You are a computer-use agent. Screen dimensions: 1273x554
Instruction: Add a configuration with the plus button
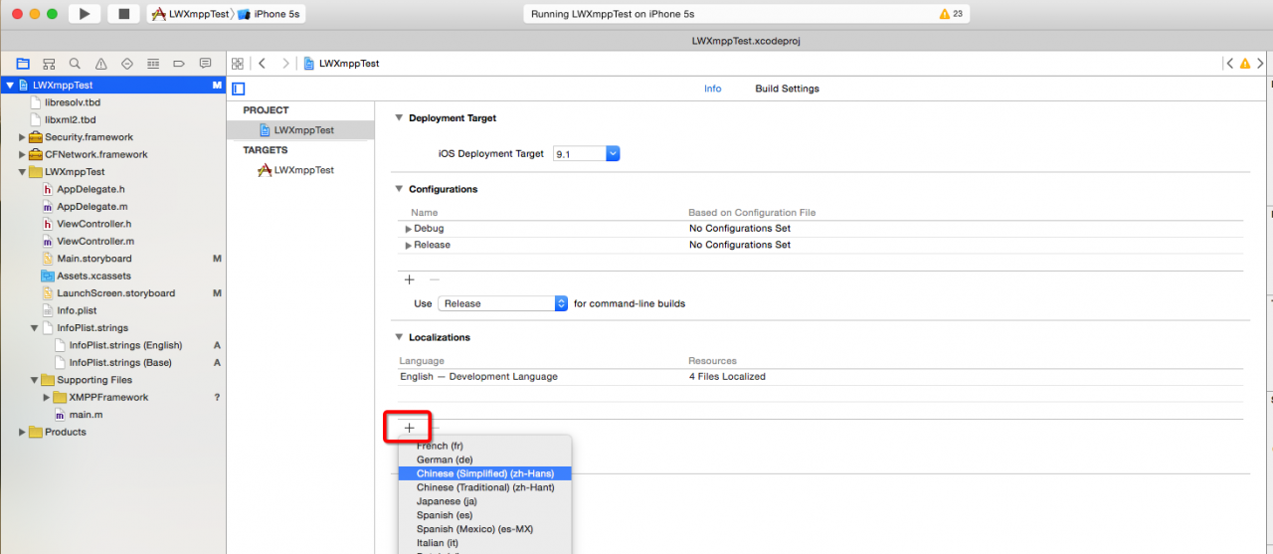409,279
